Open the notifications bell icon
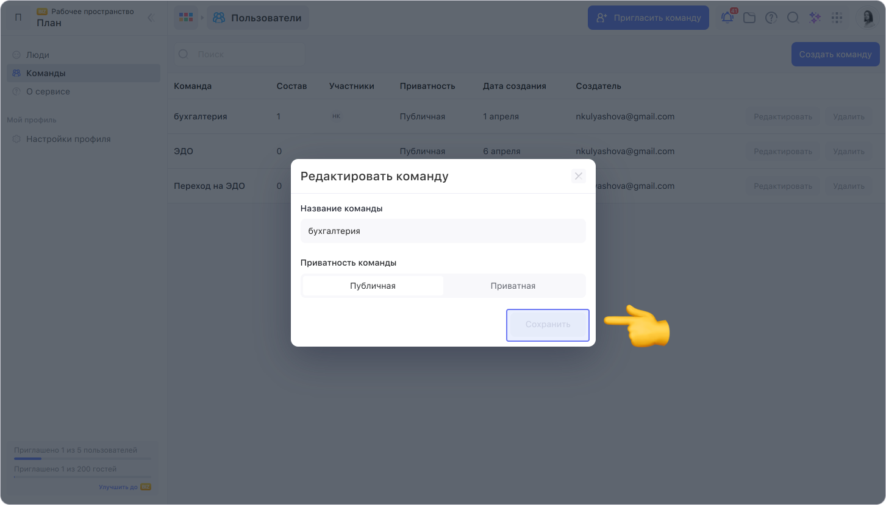 (x=727, y=18)
